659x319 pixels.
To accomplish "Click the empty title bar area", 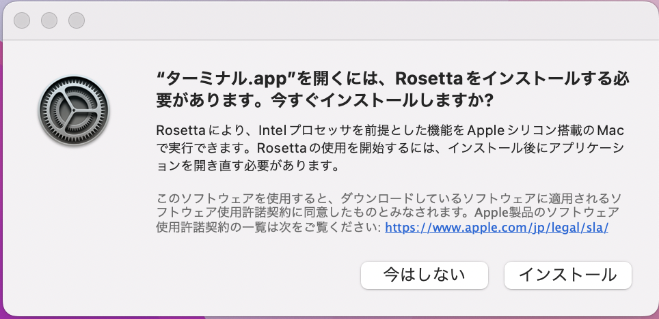I will [x=342, y=20].
